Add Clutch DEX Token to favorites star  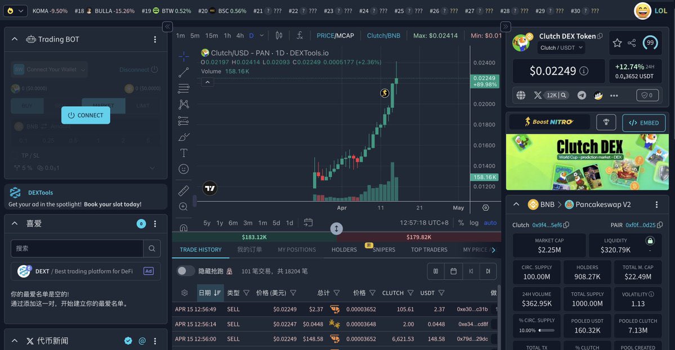pos(618,43)
